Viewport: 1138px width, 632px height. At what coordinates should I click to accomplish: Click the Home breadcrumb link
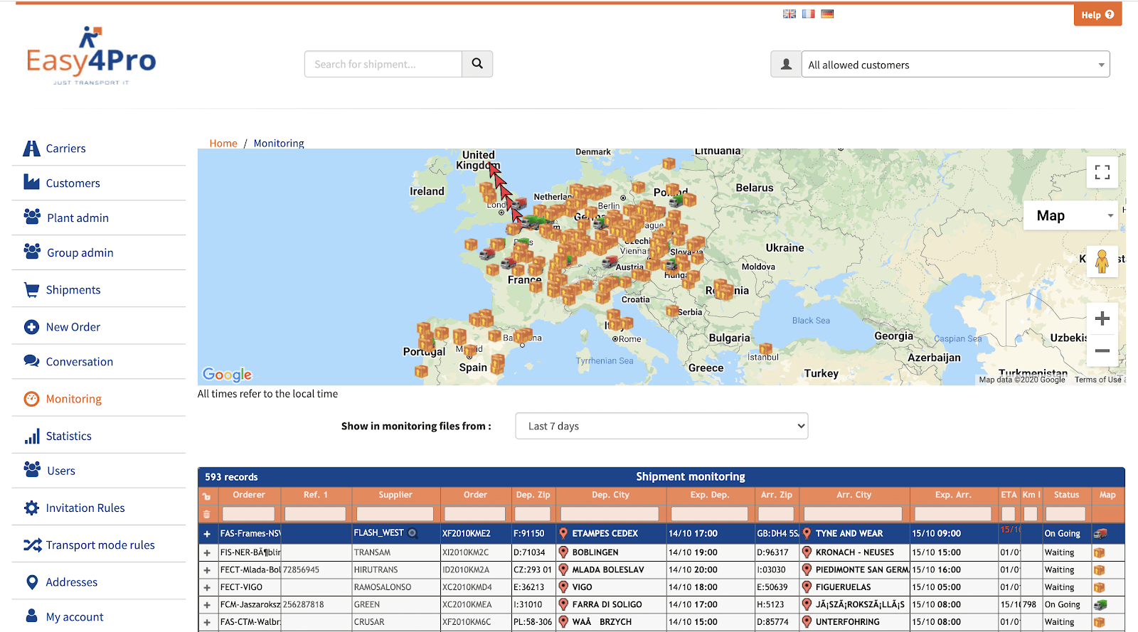point(223,143)
